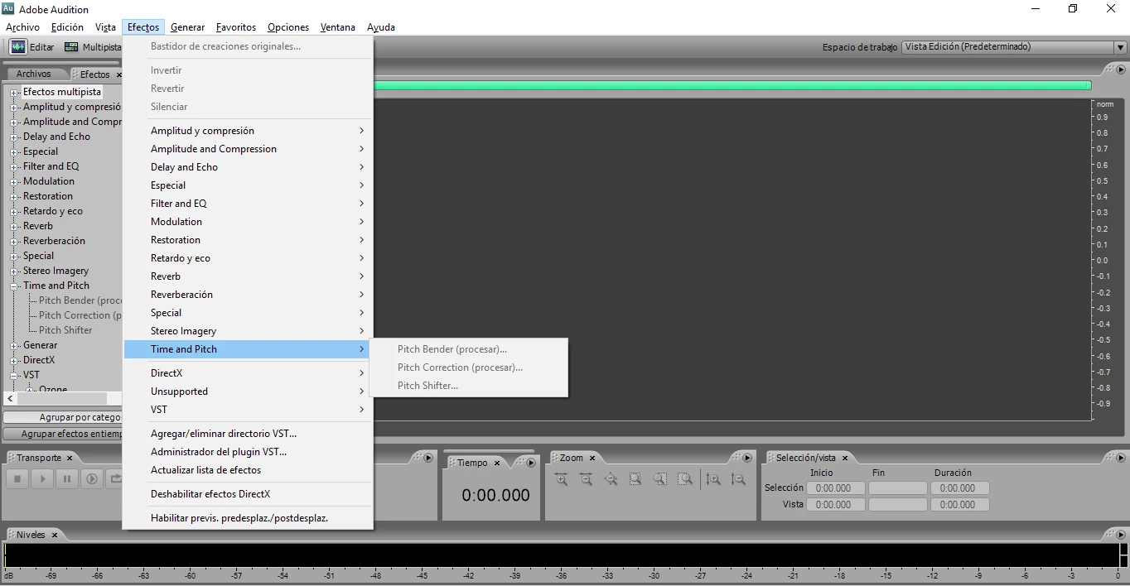Viewport: 1130px width, 586px height.
Task: Close the Niveles panel tab
Action: click(x=55, y=535)
